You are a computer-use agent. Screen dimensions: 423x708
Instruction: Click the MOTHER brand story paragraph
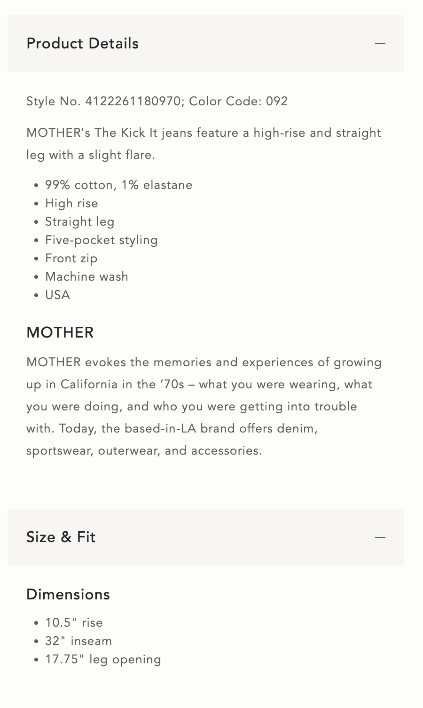point(204,407)
